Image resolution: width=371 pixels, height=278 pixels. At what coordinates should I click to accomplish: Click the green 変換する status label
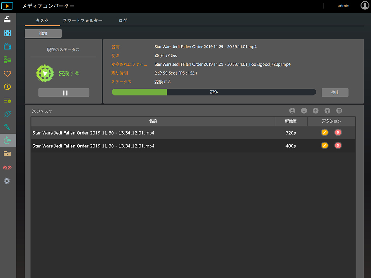click(x=69, y=73)
